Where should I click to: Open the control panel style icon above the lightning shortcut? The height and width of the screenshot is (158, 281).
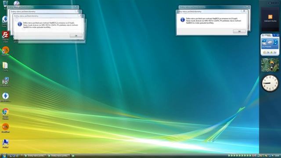5,81
